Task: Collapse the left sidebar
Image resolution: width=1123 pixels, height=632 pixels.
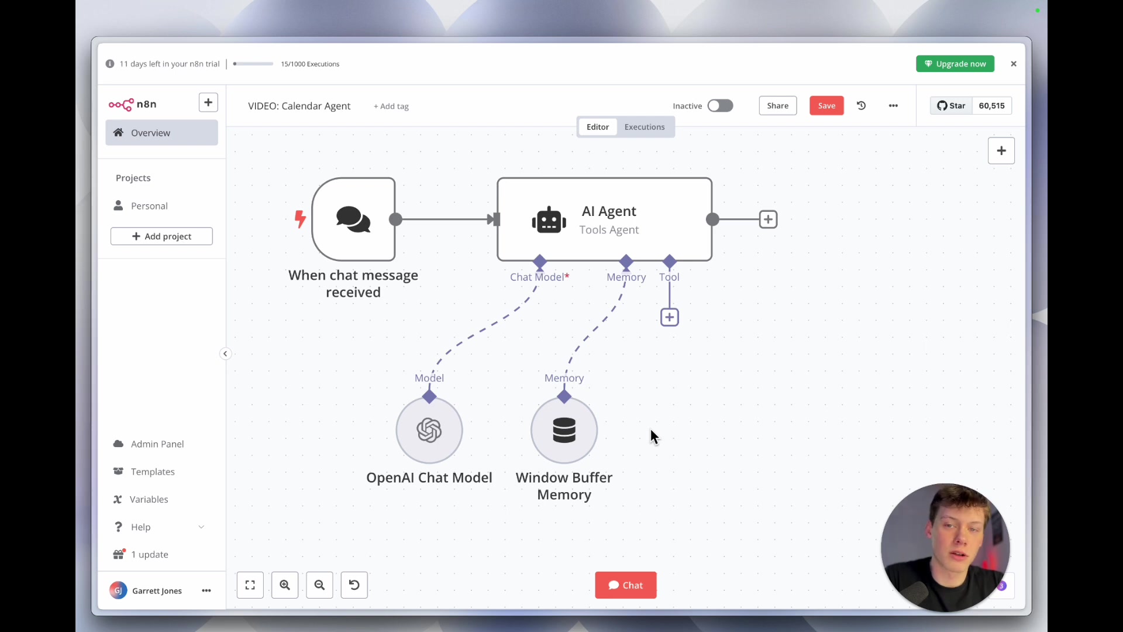Action: [x=225, y=353]
